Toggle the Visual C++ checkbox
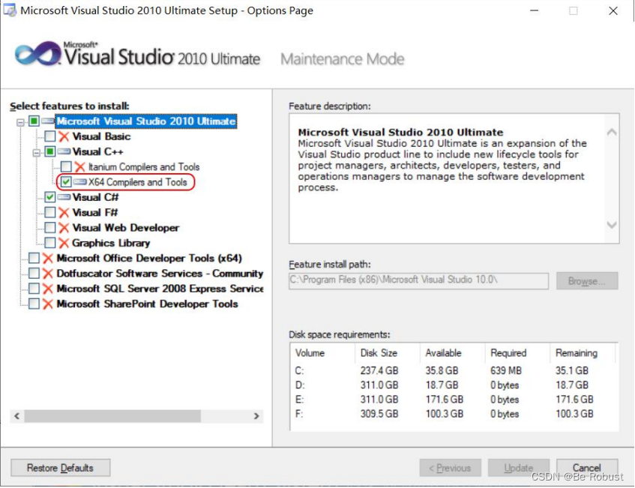 point(49,151)
